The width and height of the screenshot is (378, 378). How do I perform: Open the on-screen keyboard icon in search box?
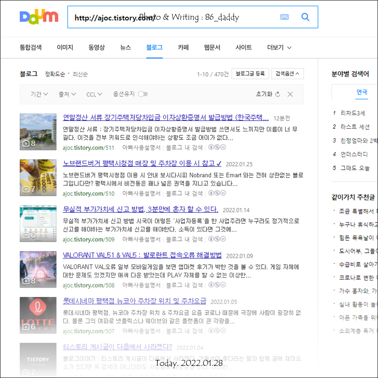pyautogui.click(x=284, y=17)
